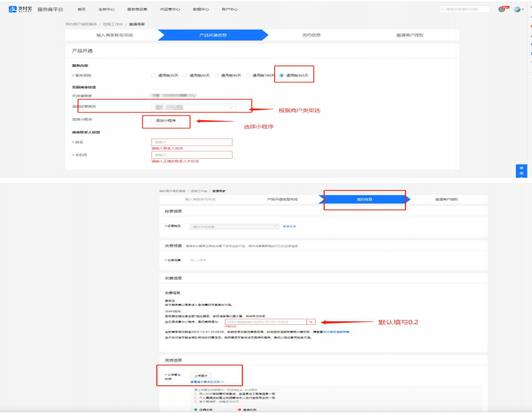Viewport: 532px width, 416px height.
Task: Open the 经营类目 dropdown in signing form
Action: (233, 227)
